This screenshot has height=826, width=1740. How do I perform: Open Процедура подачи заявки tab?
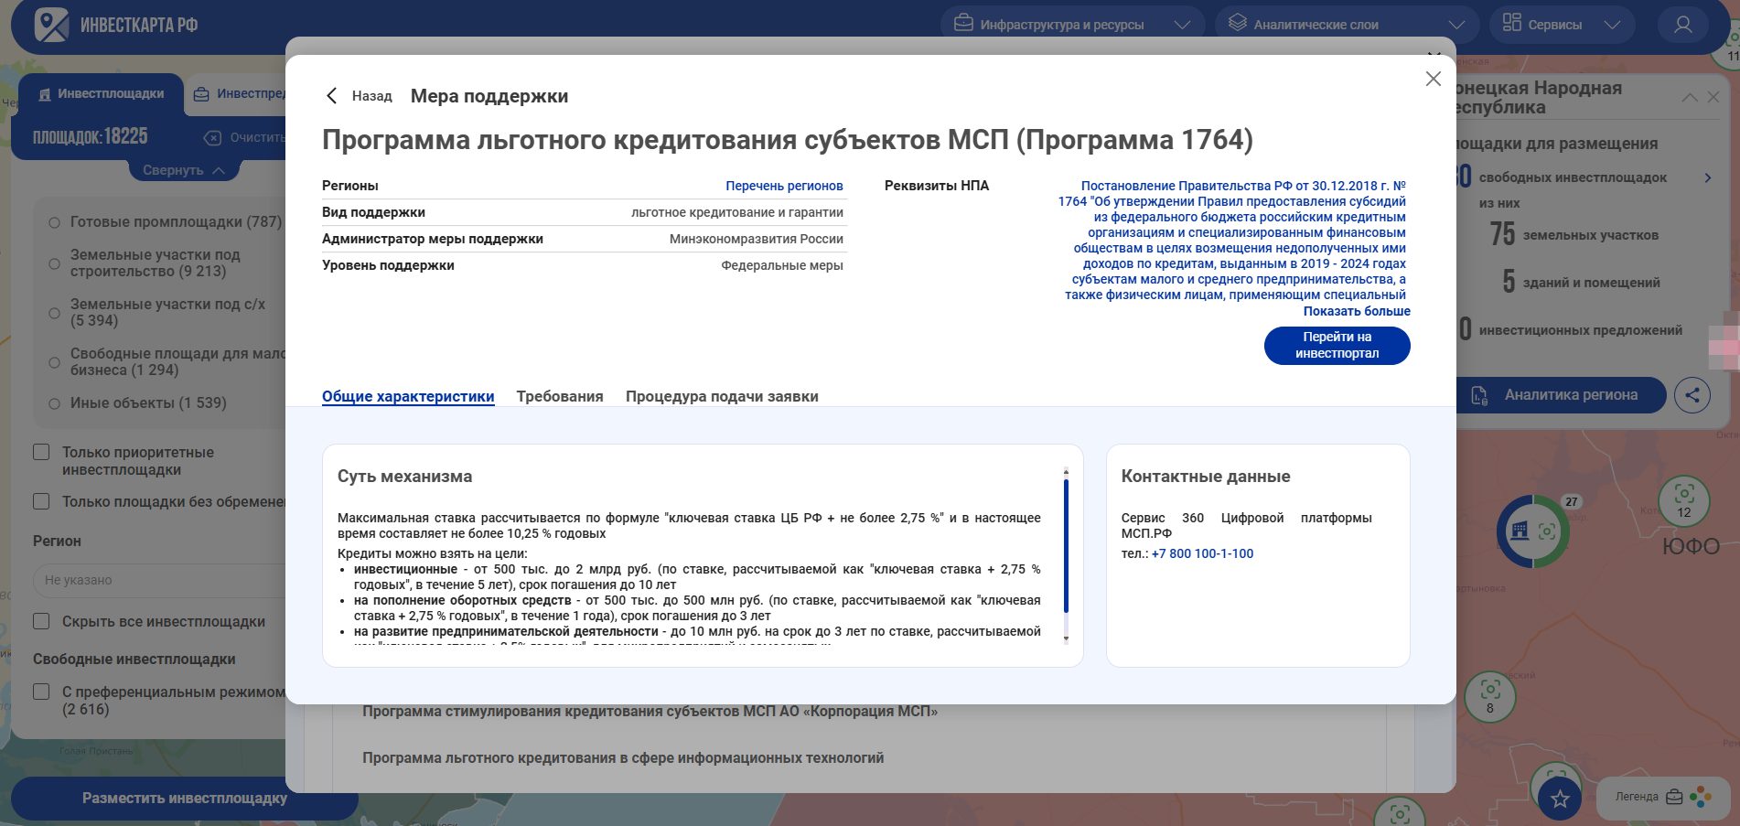pyautogui.click(x=722, y=396)
